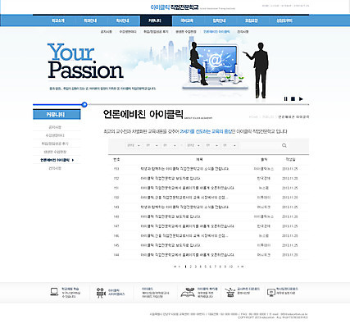Open the article in row 147
Viewport: 350px width, 328px height.
point(188,226)
